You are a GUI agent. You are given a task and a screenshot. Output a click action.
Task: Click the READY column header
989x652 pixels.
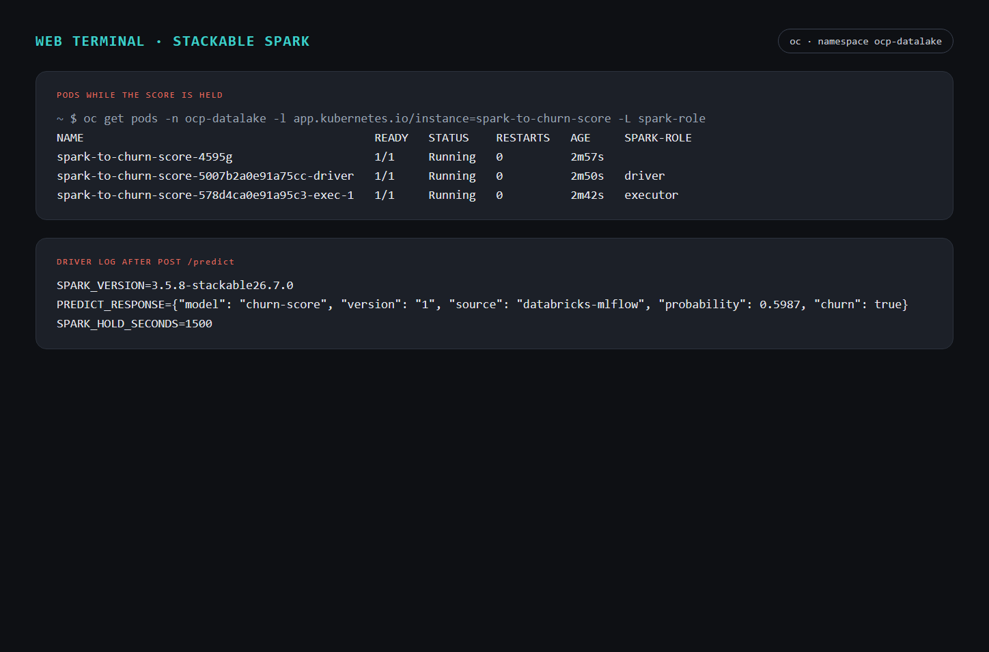[391, 137]
